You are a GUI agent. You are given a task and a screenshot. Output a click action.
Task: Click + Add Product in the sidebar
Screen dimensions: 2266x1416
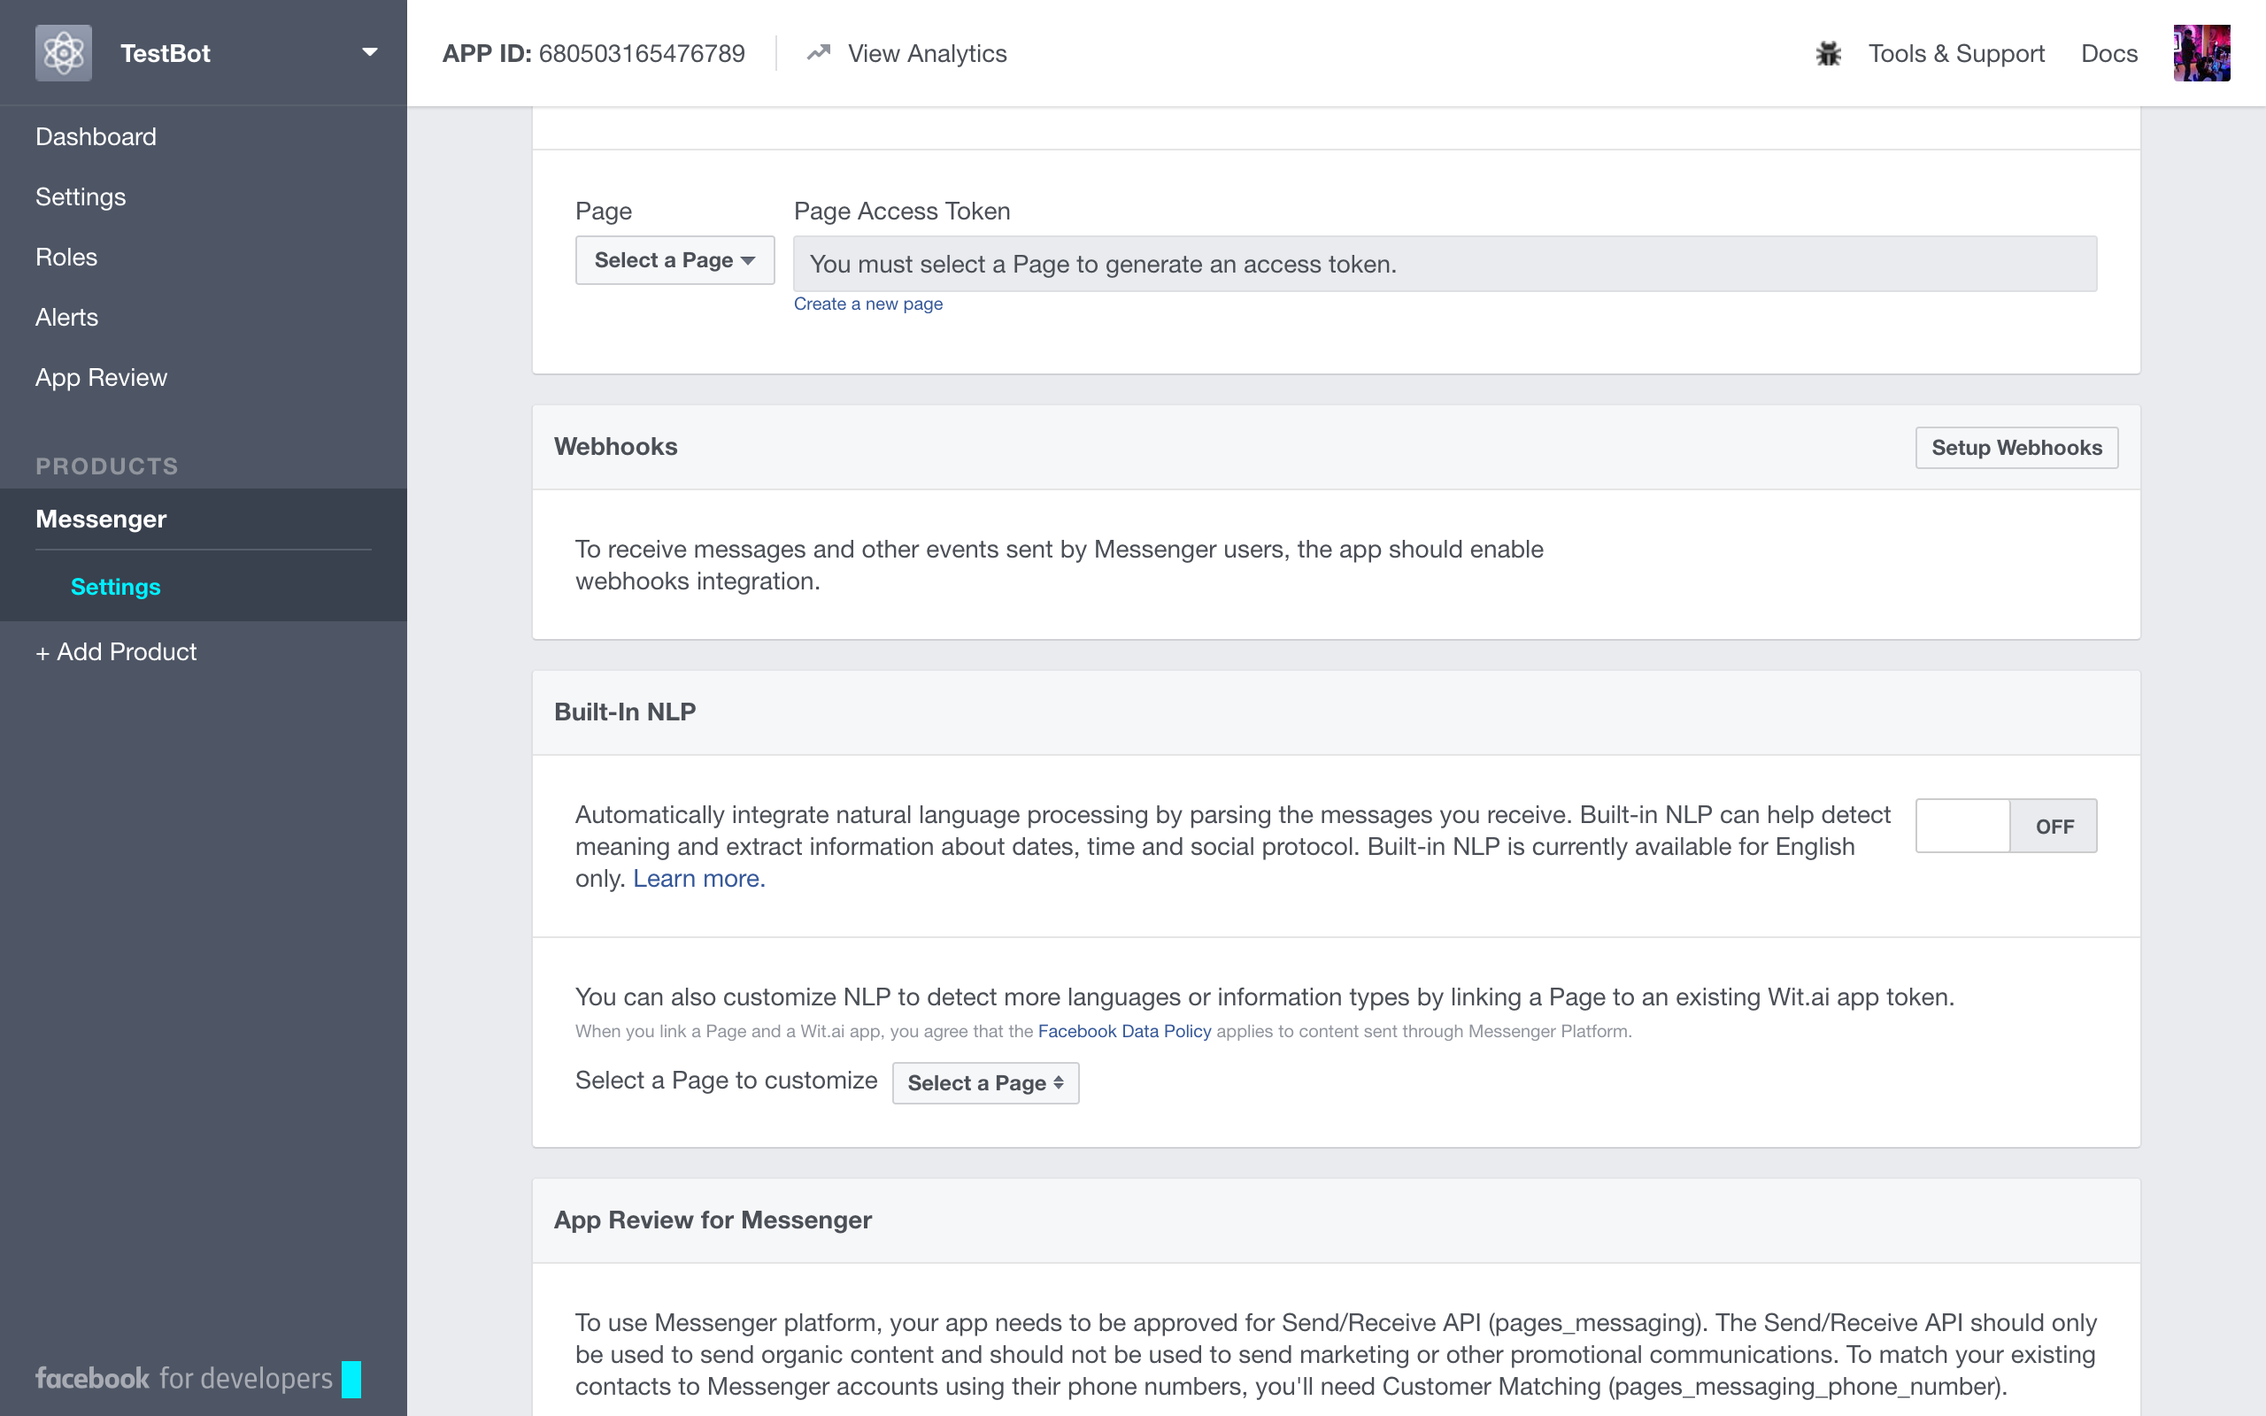116,652
